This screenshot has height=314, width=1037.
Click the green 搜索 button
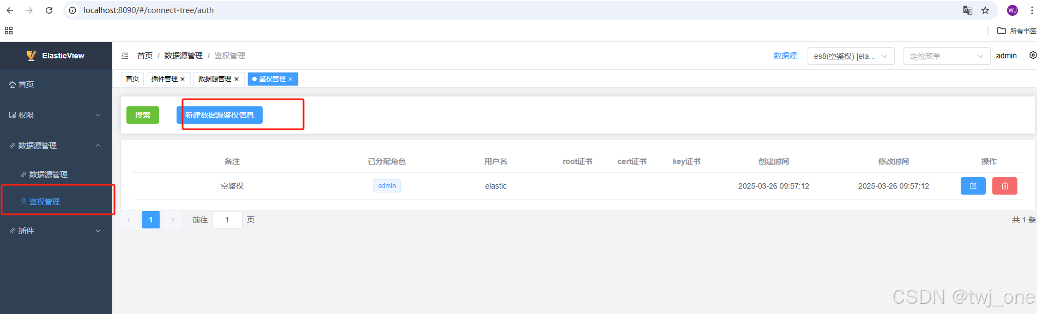(143, 115)
